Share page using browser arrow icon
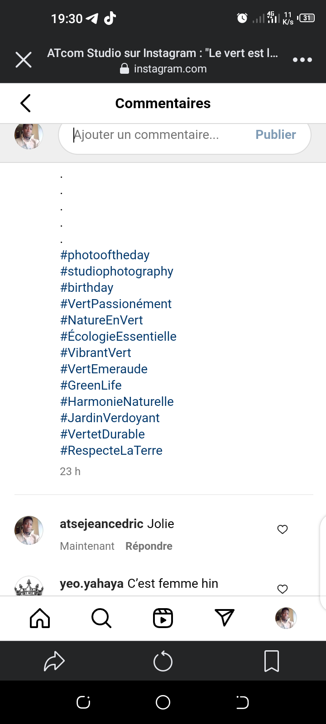This screenshot has width=326, height=724. tap(54, 662)
